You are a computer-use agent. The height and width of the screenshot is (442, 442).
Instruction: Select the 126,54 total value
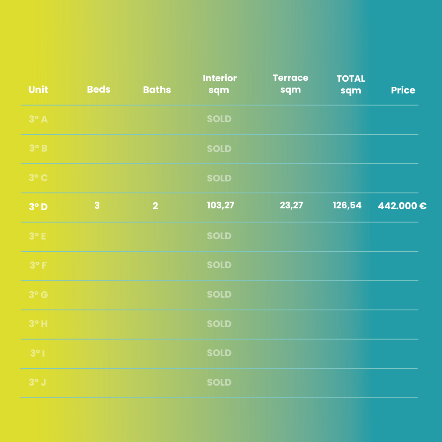(x=347, y=205)
